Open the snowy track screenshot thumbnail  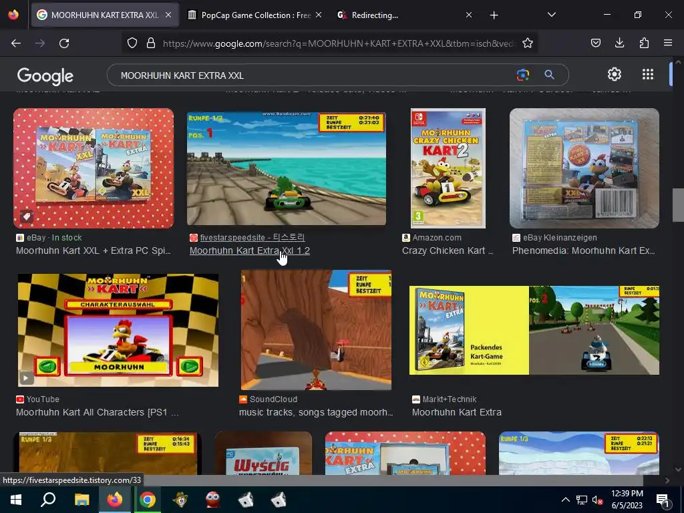coord(579,453)
